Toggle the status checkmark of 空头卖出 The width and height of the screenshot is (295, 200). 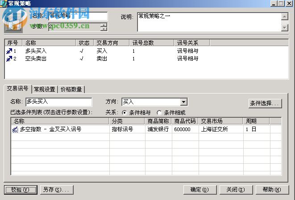point(82,59)
